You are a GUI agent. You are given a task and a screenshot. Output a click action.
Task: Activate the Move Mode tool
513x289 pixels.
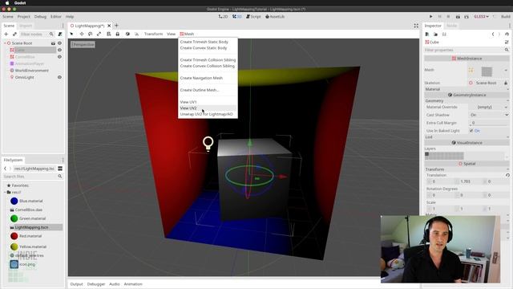point(82,34)
